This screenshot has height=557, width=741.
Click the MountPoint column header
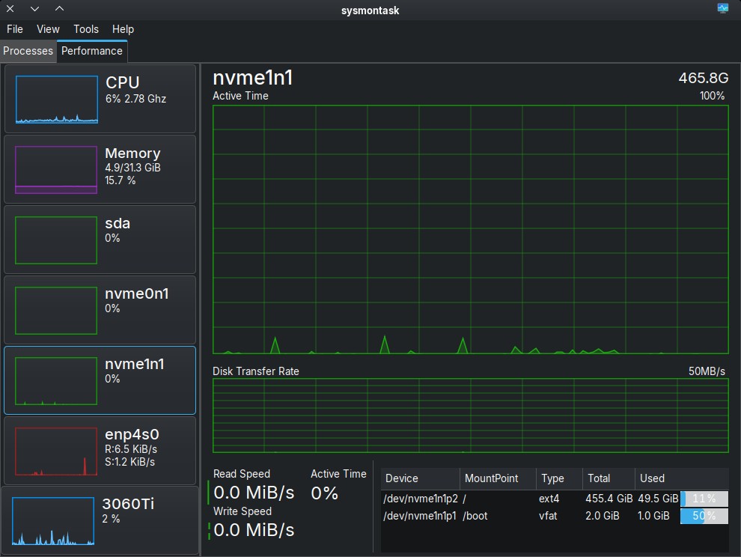497,478
